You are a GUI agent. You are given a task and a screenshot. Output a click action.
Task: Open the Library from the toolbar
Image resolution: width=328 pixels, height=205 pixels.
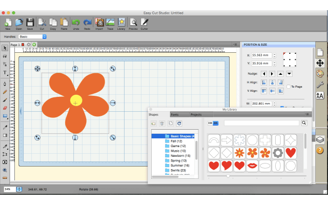tap(121, 23)
